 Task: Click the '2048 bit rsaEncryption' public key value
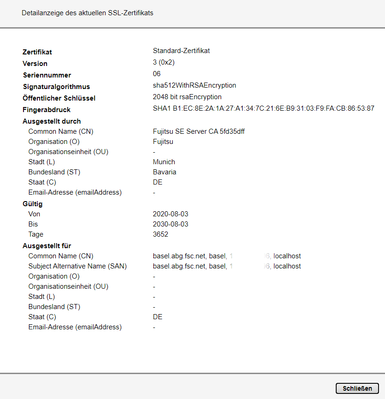187,97
